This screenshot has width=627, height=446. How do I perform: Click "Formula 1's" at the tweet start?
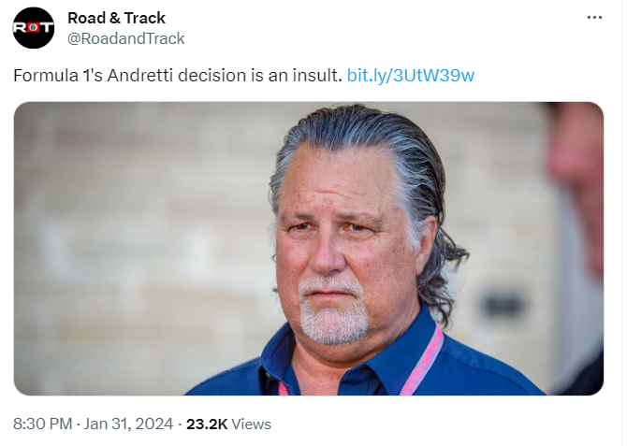(x=58, y=75)
